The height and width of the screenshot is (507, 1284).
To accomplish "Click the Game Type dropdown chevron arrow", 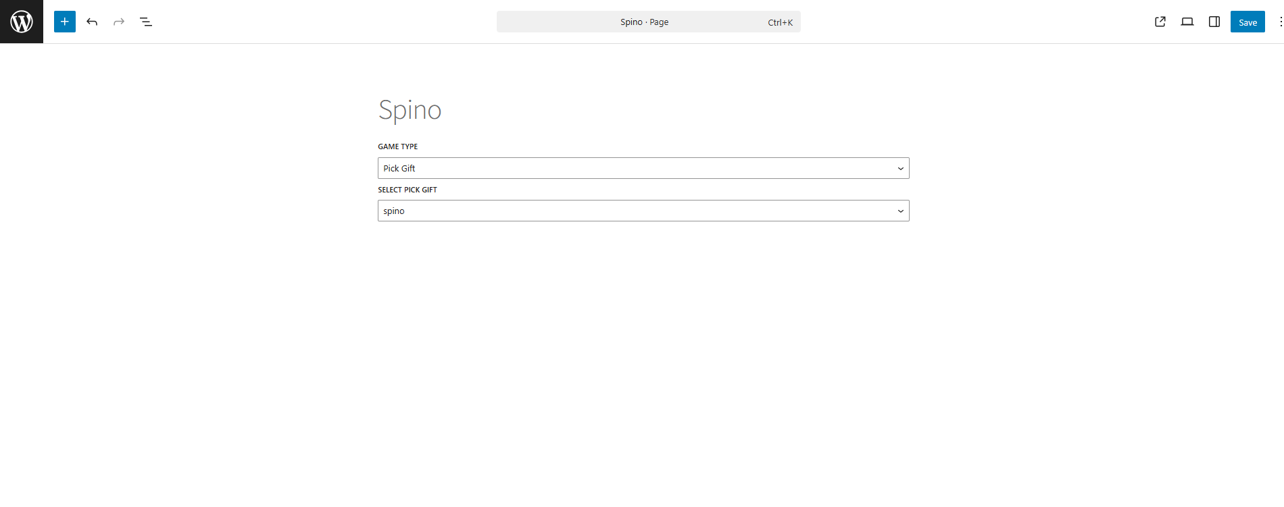I will click(x=900, y=168).
